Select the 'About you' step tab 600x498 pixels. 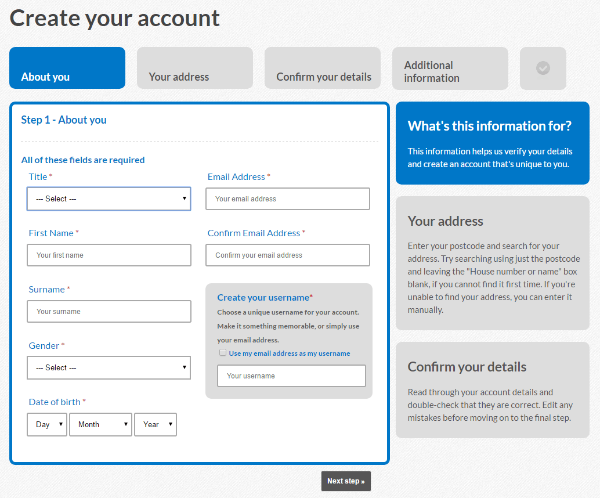pos(67,68)
